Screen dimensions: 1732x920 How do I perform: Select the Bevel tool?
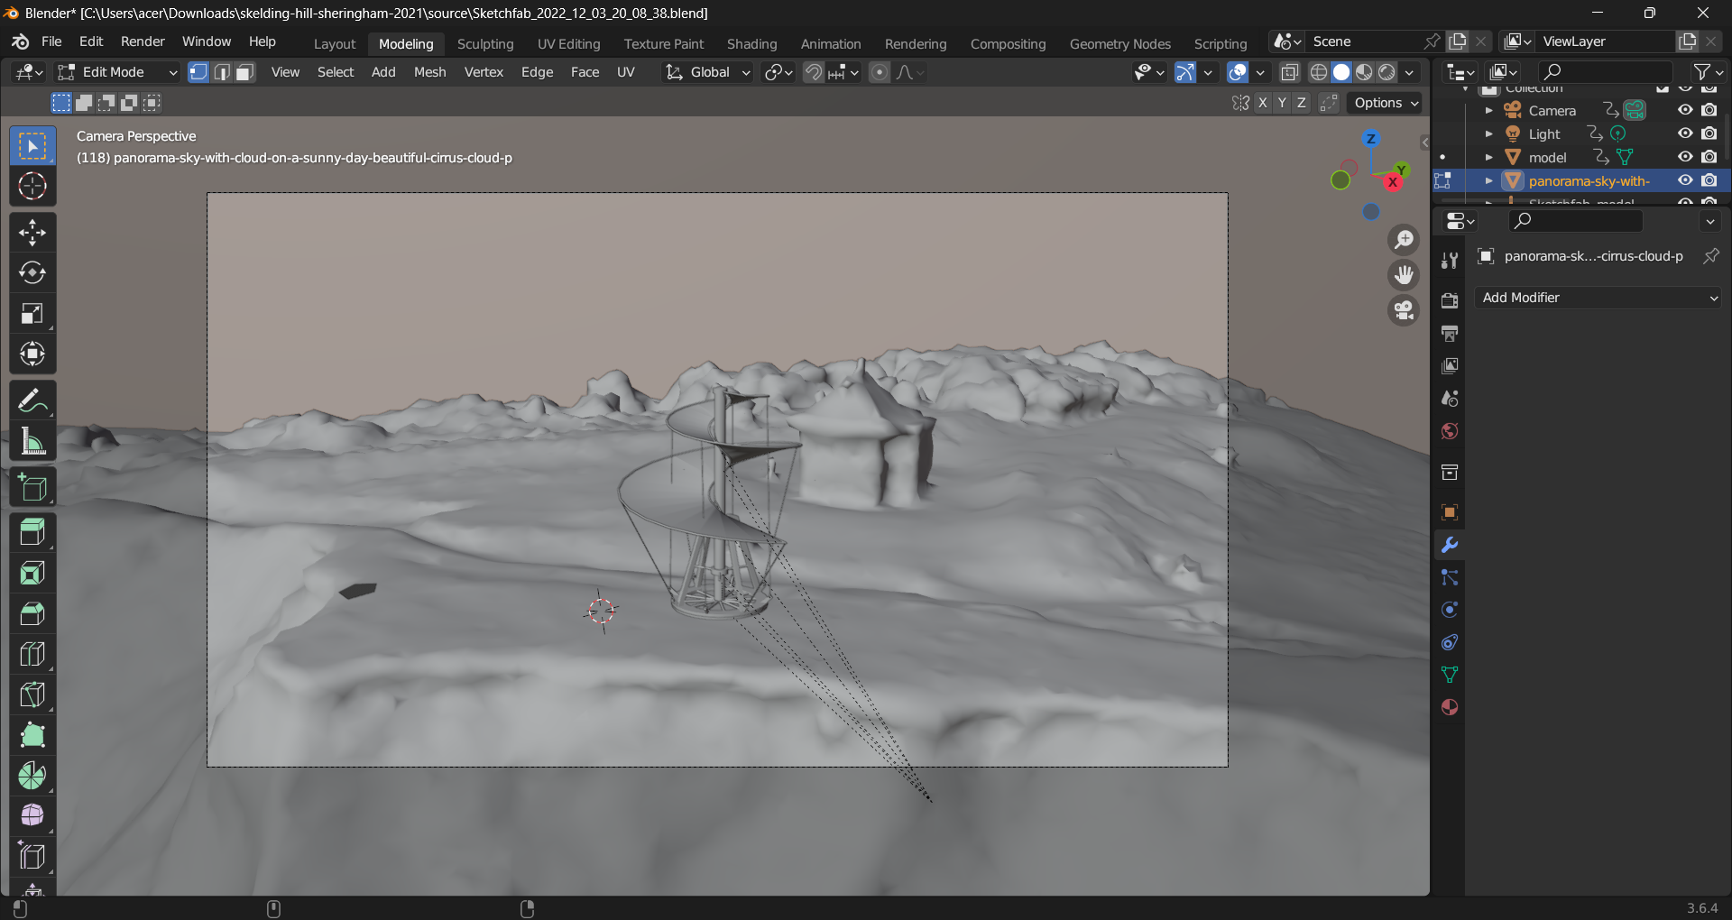pyautogui.click(x=32, y=614)
